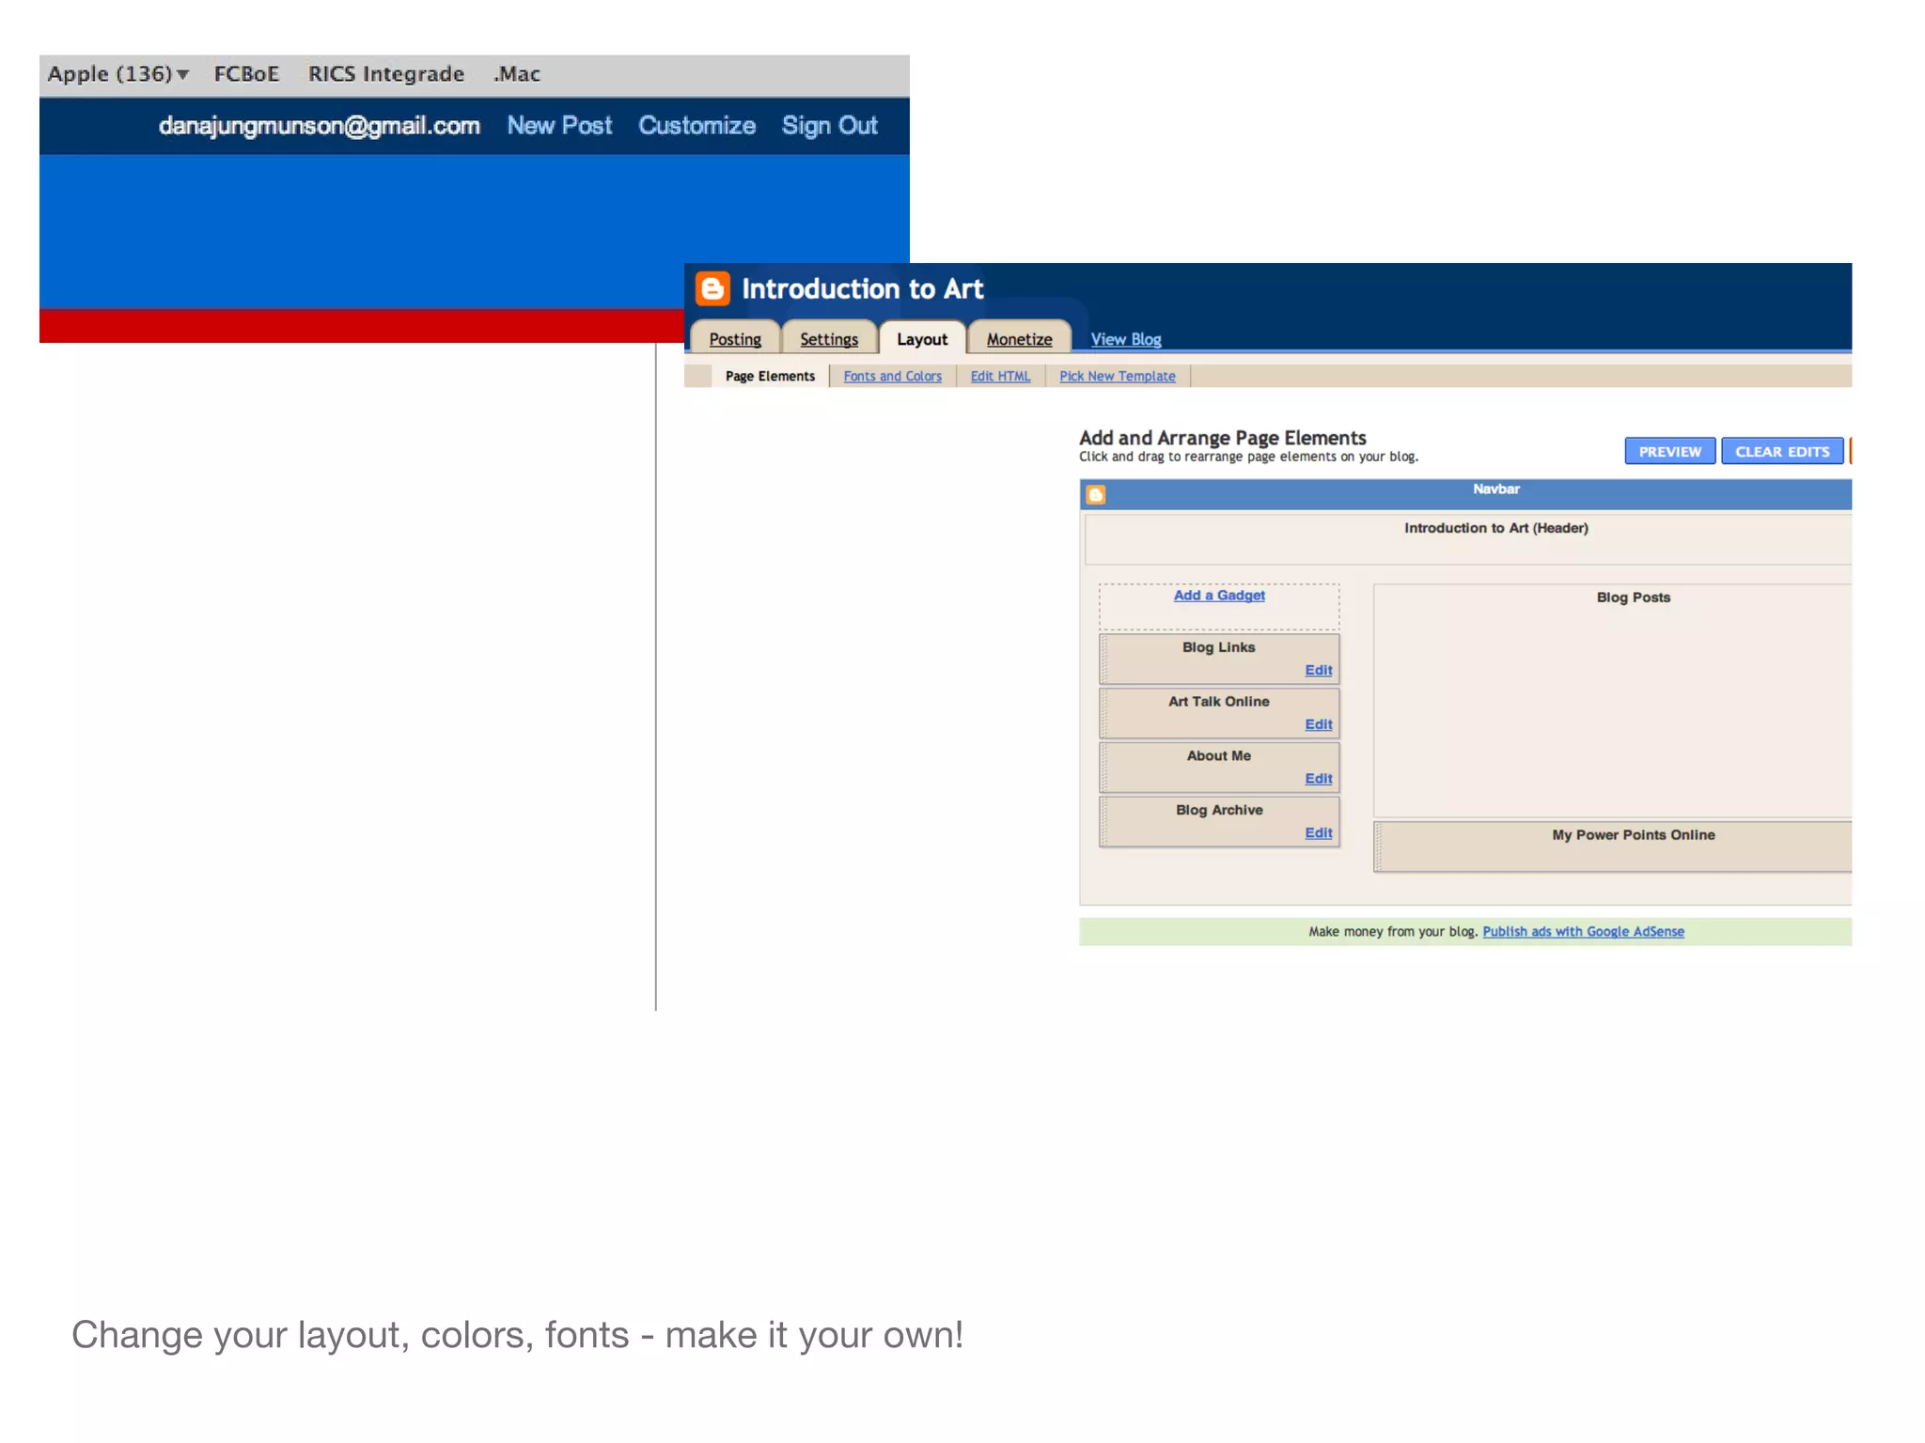Select the Page Elements sub-tab
Viewport: 1925px width, 1443px height.
[770, 376]
